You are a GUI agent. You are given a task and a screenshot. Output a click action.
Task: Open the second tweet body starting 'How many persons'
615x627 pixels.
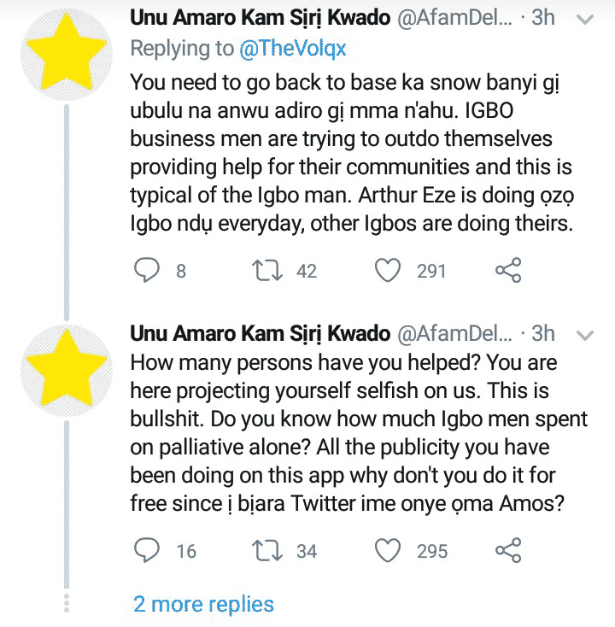350,432
